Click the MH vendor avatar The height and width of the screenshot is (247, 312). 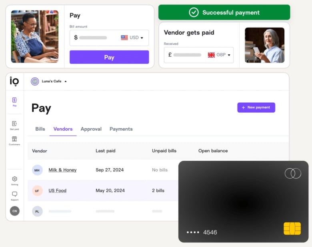click(37, 170)
